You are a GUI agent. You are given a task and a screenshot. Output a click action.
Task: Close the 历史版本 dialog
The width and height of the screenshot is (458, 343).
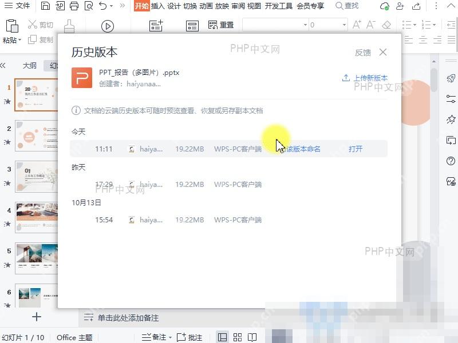[x=383, y=52]
